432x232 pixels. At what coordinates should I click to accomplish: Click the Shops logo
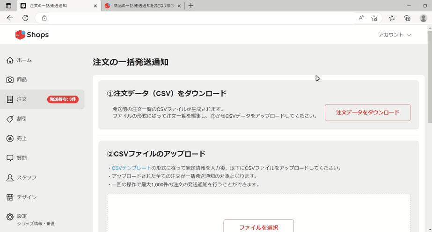pyautogui.click(x=31, y=35)
